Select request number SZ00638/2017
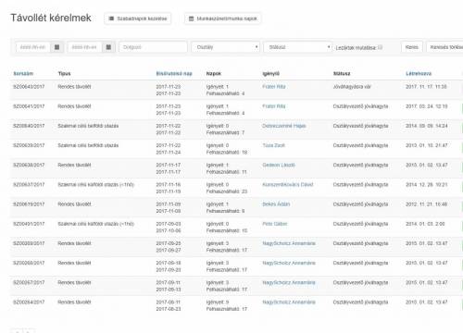The width and height of the screenshot is (463, 333). (29, 165)
